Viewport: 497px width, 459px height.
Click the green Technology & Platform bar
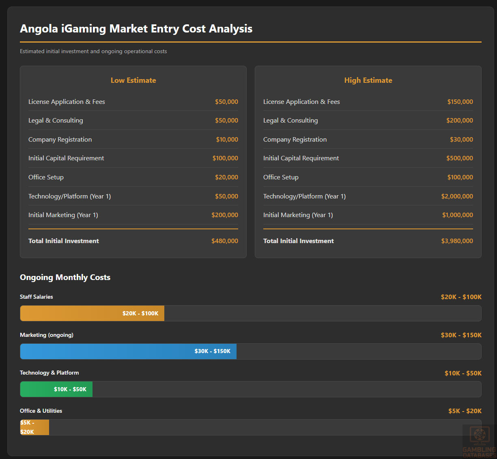click(x=56, y=389)
